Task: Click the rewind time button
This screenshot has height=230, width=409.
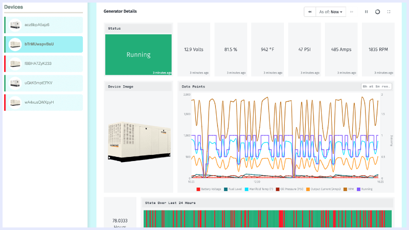Action: pyautogui.click(x=310, y=11)
